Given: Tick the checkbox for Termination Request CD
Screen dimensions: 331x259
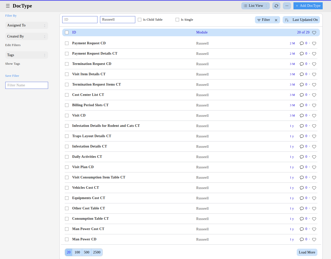Looking at the screenshot, I should tap(67, 64).
